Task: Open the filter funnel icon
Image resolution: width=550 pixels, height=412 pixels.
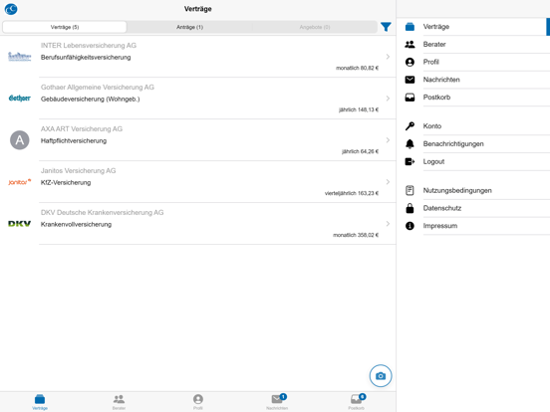Action: 386,27
